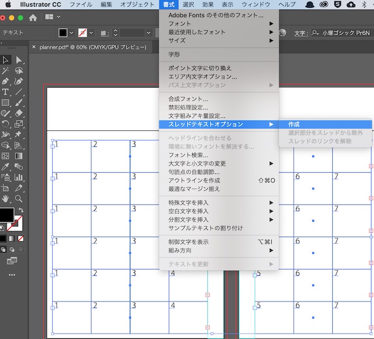Select the Magic Wand tool
This screenshot has width=374, height=339.
click(5, 70)
